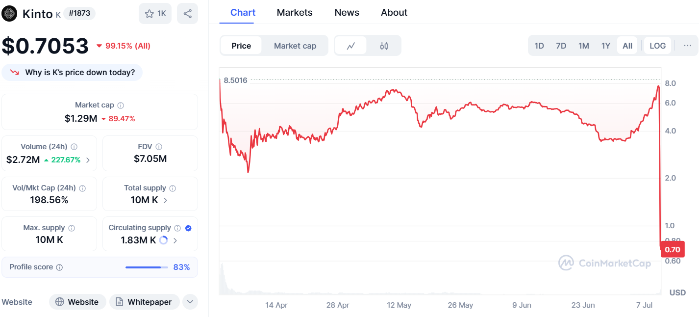Open the chart's more options menu

pyautogui.click(x=687, y=45)
